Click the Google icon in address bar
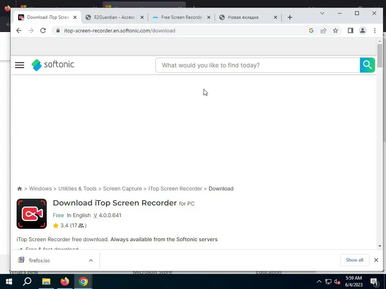 pos(311,30)
